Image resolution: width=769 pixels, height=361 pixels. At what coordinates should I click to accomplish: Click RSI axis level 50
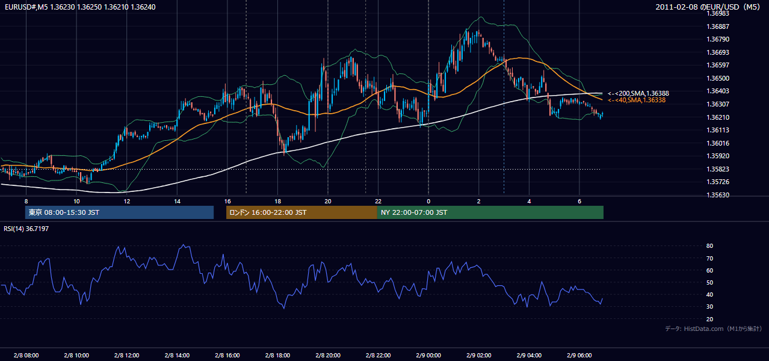(x=709, y=282)
